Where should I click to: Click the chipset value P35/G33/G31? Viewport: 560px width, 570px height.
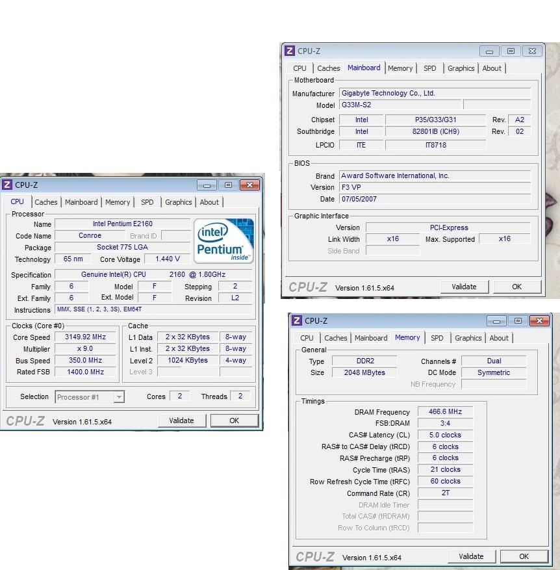(x=435, y=120)
